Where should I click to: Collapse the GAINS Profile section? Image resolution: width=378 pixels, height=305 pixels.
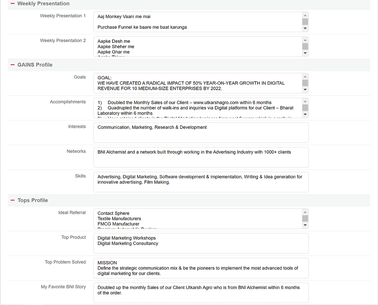click(13, 65)
